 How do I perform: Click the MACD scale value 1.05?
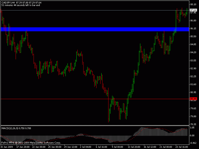[192, 128]
